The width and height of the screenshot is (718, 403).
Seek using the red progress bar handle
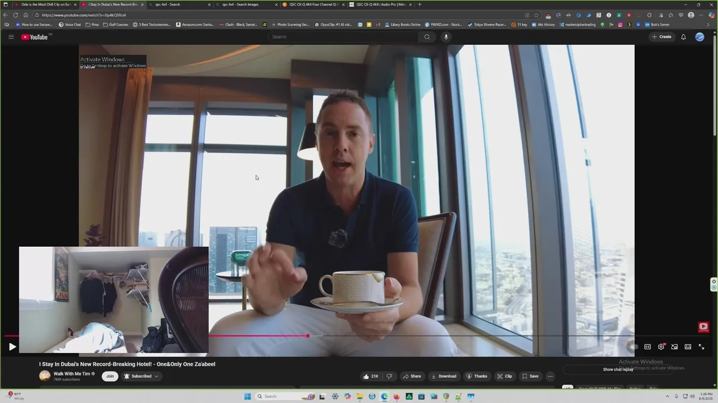[x=307, y=336]
